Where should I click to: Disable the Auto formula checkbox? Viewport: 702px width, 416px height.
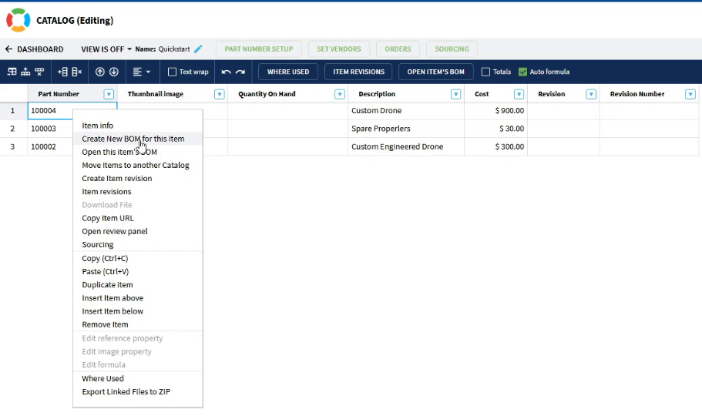click(x=522, y=72)
